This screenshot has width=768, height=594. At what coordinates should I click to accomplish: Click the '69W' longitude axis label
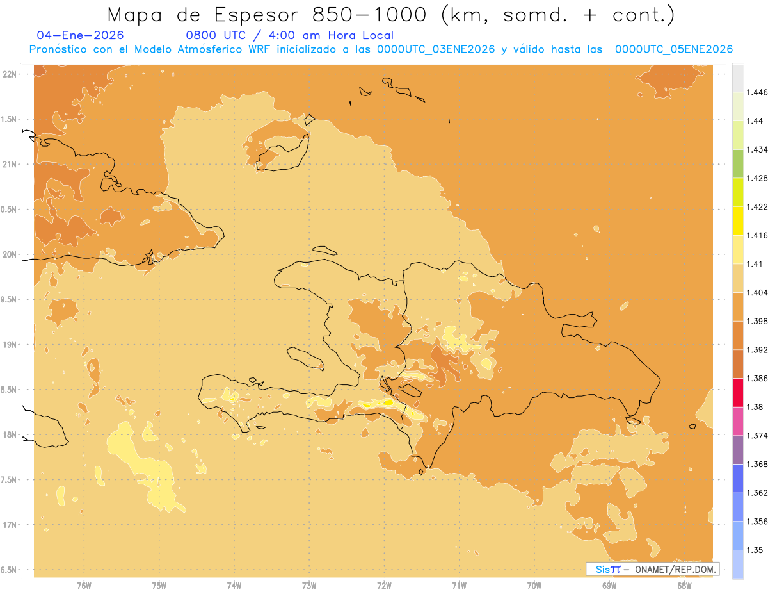pos(609,585)
